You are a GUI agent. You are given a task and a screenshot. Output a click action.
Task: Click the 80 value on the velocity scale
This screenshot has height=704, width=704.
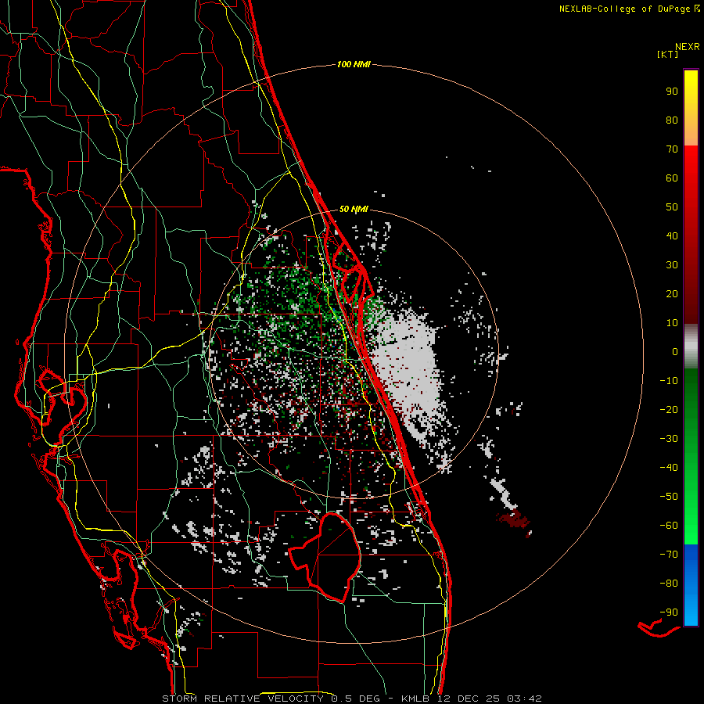(x=672, y=120)
